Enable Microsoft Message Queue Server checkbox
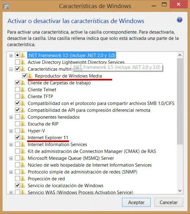The image size is (190, 214). (17, 158)
